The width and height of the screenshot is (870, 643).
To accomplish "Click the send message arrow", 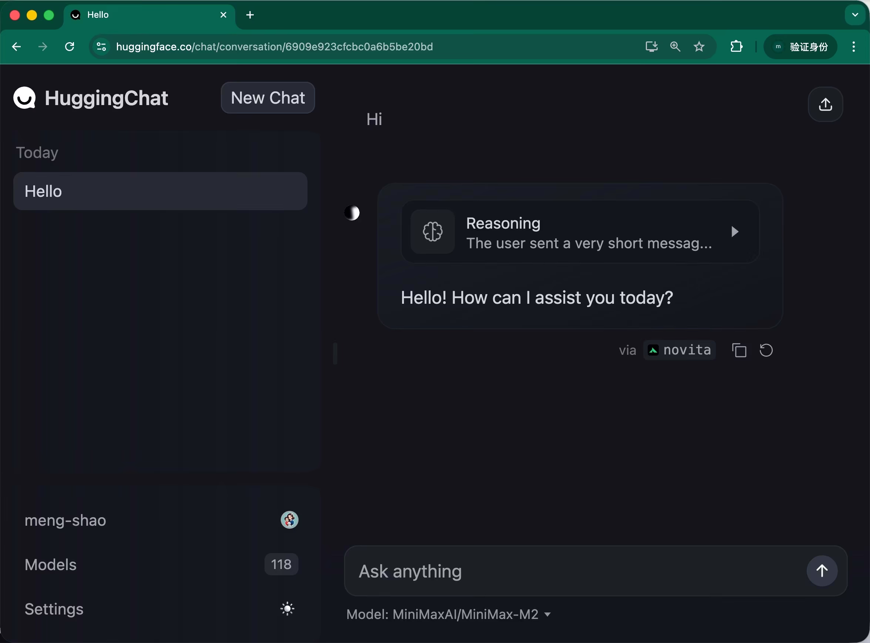I will click(x=822, y=570).
